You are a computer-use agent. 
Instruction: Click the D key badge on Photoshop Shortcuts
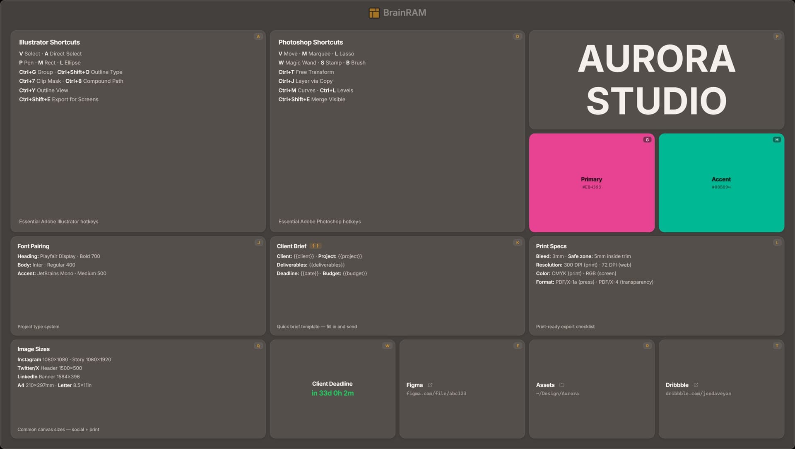point(518,36)
